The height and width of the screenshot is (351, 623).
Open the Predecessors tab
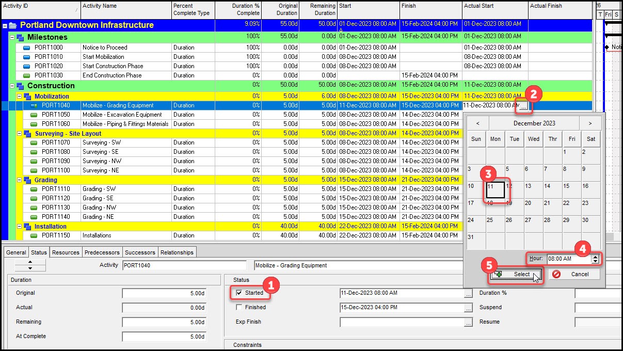coord(102,252)
